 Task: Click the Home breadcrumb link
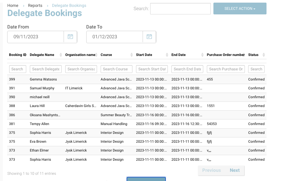pyautogui.click(x=13, y=6)
